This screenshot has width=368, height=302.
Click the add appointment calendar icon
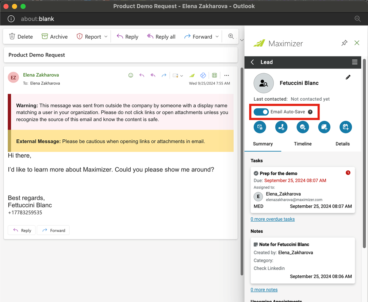point(346,127)
